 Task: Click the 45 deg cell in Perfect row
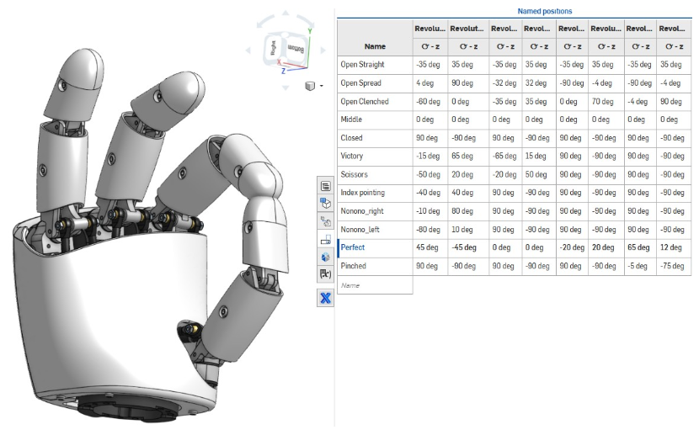pyautogui.click(x=430, y=247)
